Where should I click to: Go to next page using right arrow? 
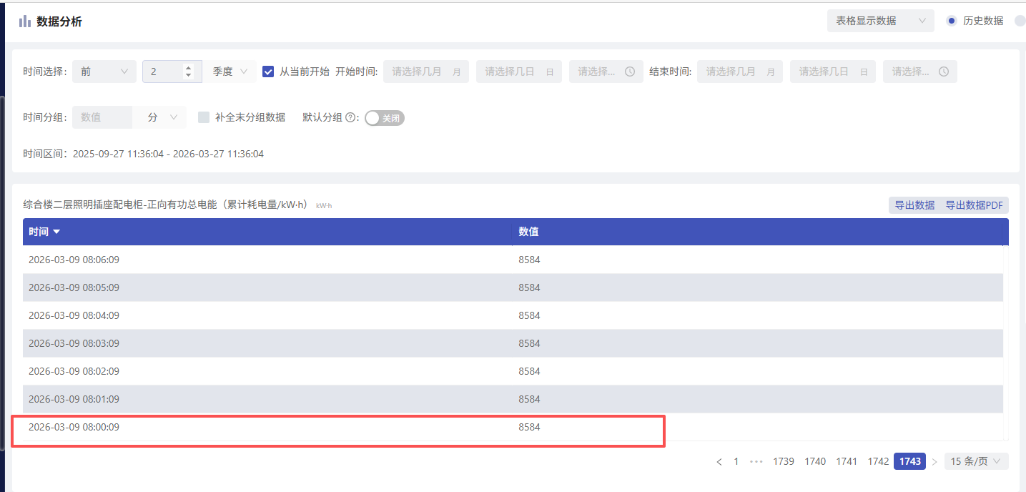934,462
